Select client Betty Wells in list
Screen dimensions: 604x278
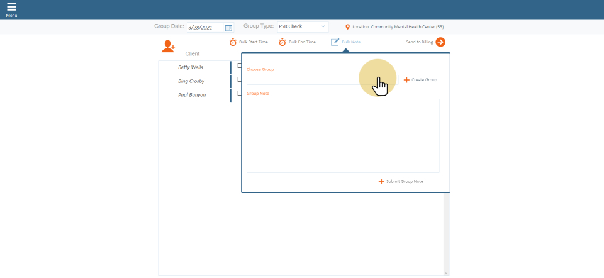click(191, 67)
